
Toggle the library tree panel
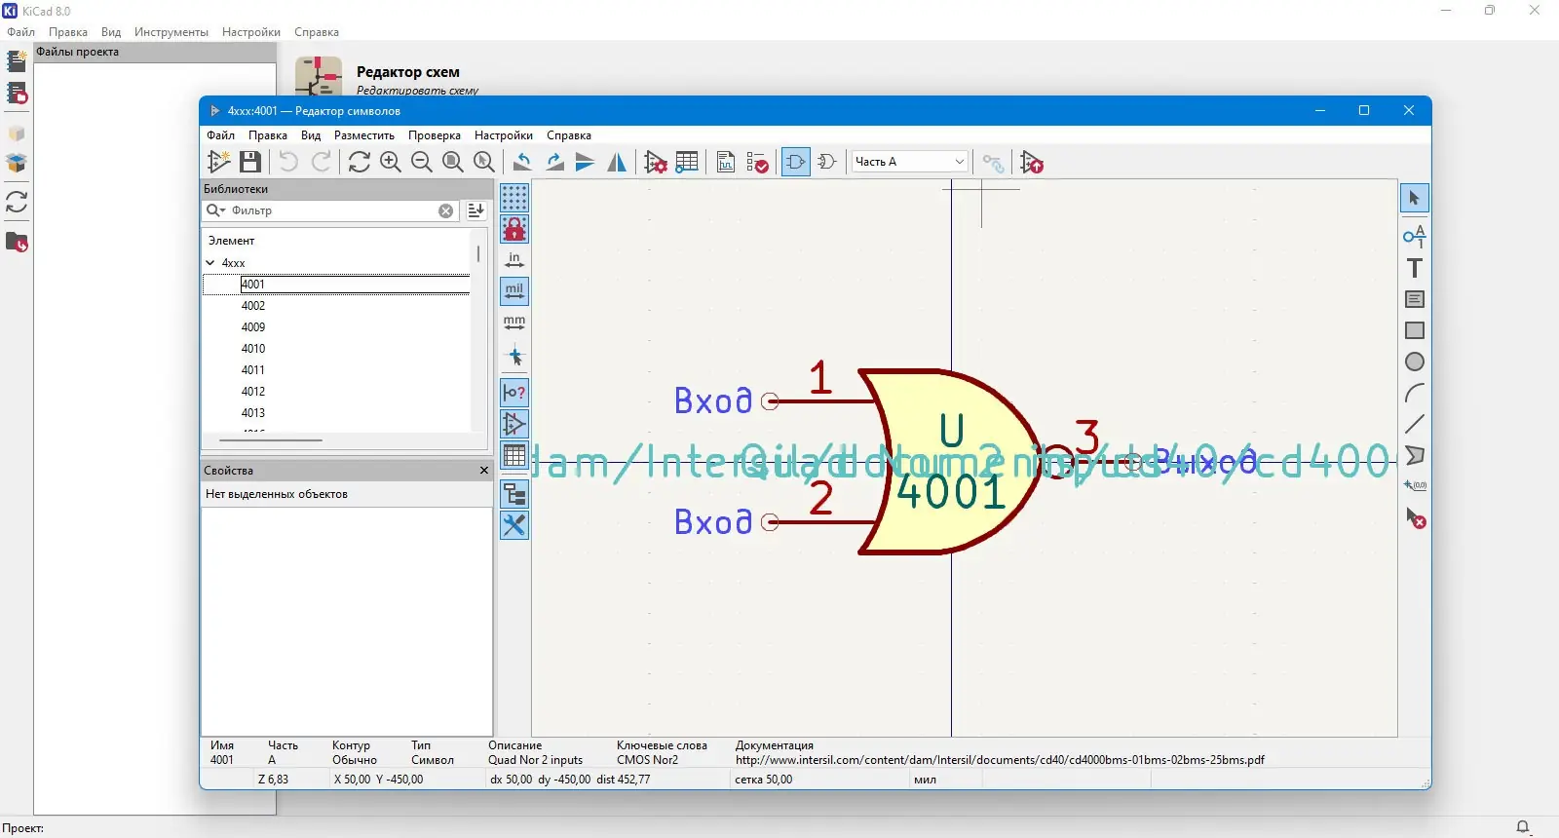[514, 494]
